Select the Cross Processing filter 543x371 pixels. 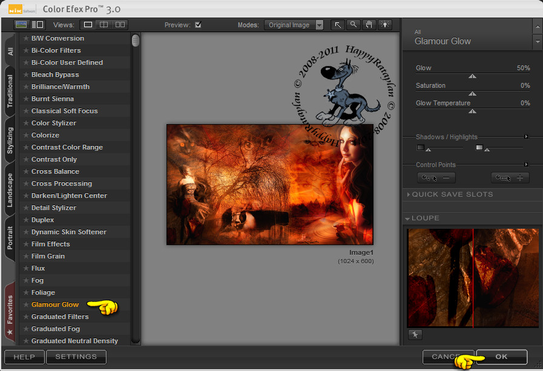[74, 183]
